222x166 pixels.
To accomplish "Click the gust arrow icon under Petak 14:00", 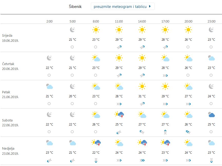I will pos(142,104).
